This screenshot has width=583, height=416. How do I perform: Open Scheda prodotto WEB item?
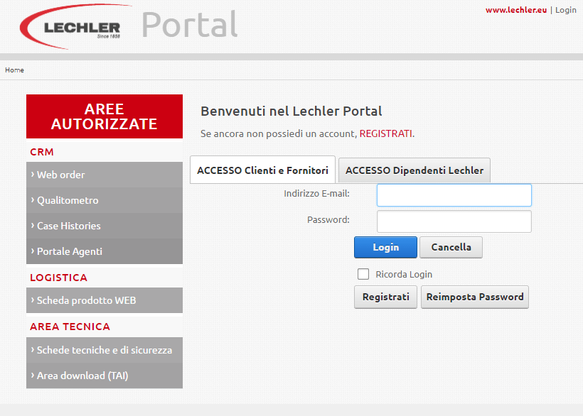coord(105,300)
